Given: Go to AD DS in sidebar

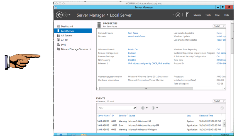Looking at the screenshot, I should [x=64, y=40].
